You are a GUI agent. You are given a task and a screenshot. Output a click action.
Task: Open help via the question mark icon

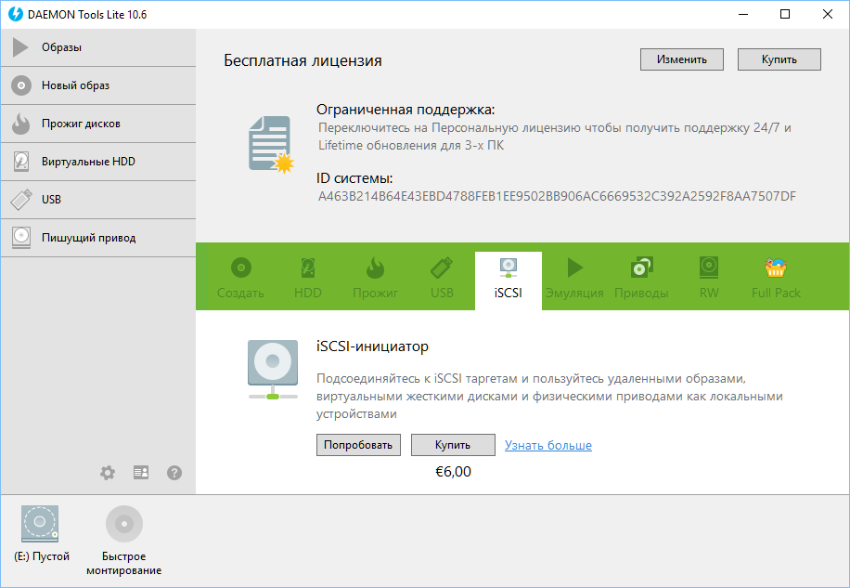point(174,473)
